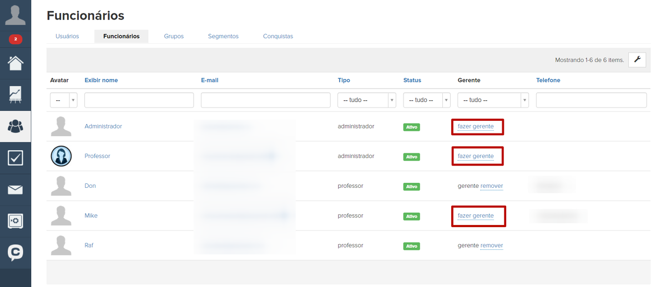Switch to the Usuários tab
The height and width of the screenshot is (287, 666).
click(67, 37)
